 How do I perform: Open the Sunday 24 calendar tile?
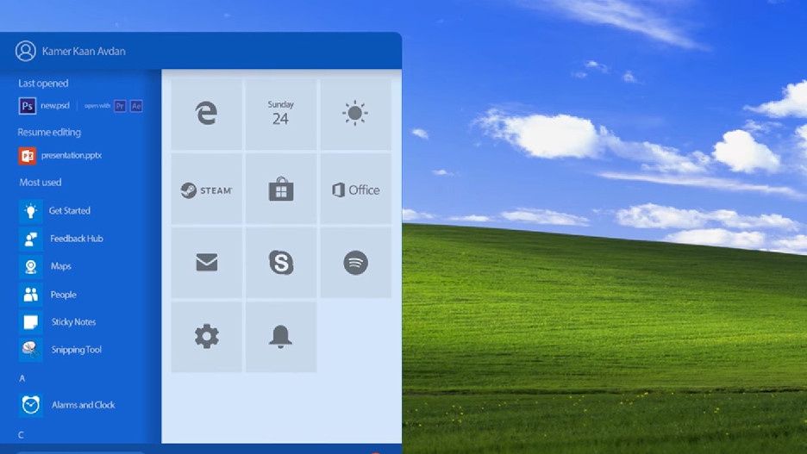coord(281,114)
